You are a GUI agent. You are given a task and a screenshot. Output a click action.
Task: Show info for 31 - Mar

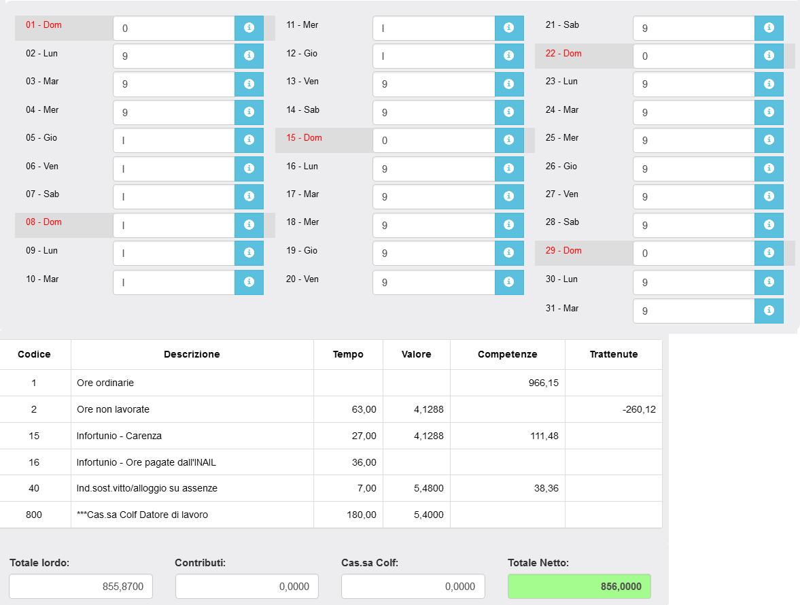pyautogui.click(x=769, y=311)
